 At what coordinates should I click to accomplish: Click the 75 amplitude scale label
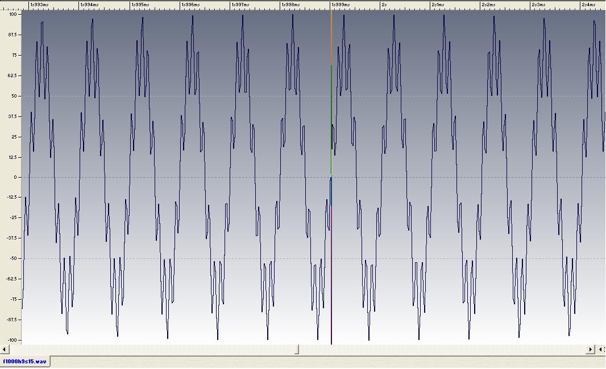(x=14, y=55)
